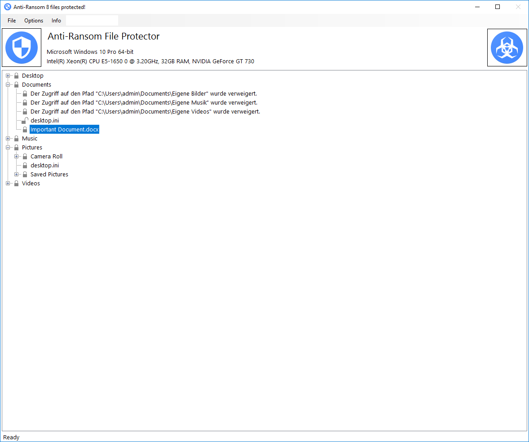
Task: Select the Eigene Videos access denied row
Action: (145, 111)
